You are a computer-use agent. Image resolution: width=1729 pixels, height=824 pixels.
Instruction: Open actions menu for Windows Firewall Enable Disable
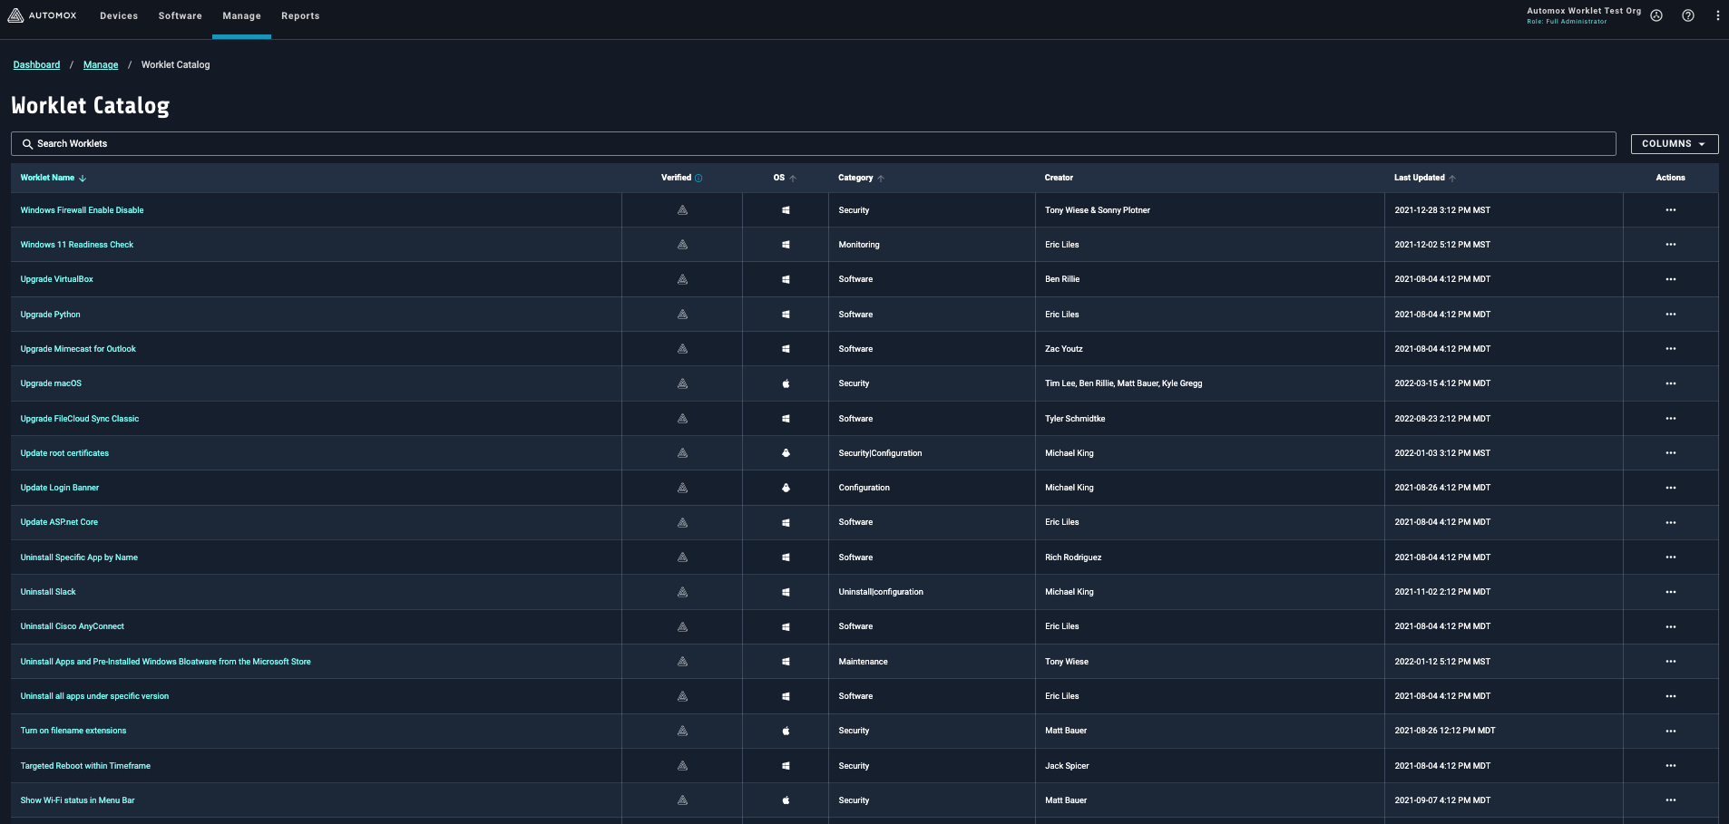tap(1671, 210)
